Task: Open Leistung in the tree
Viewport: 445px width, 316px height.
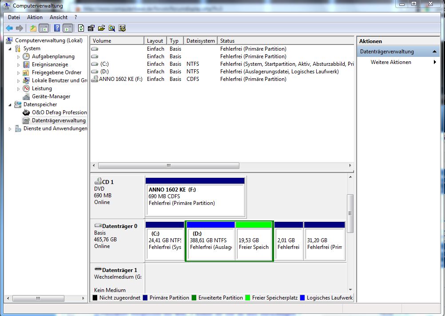Action: 42,88
